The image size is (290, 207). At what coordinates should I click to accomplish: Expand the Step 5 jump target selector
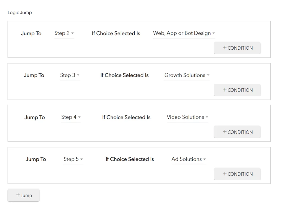[73, 159]
